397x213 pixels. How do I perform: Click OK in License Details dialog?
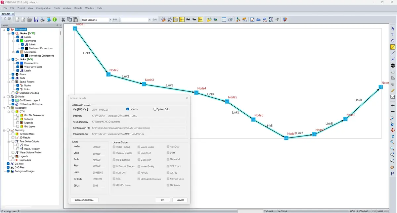162,200
